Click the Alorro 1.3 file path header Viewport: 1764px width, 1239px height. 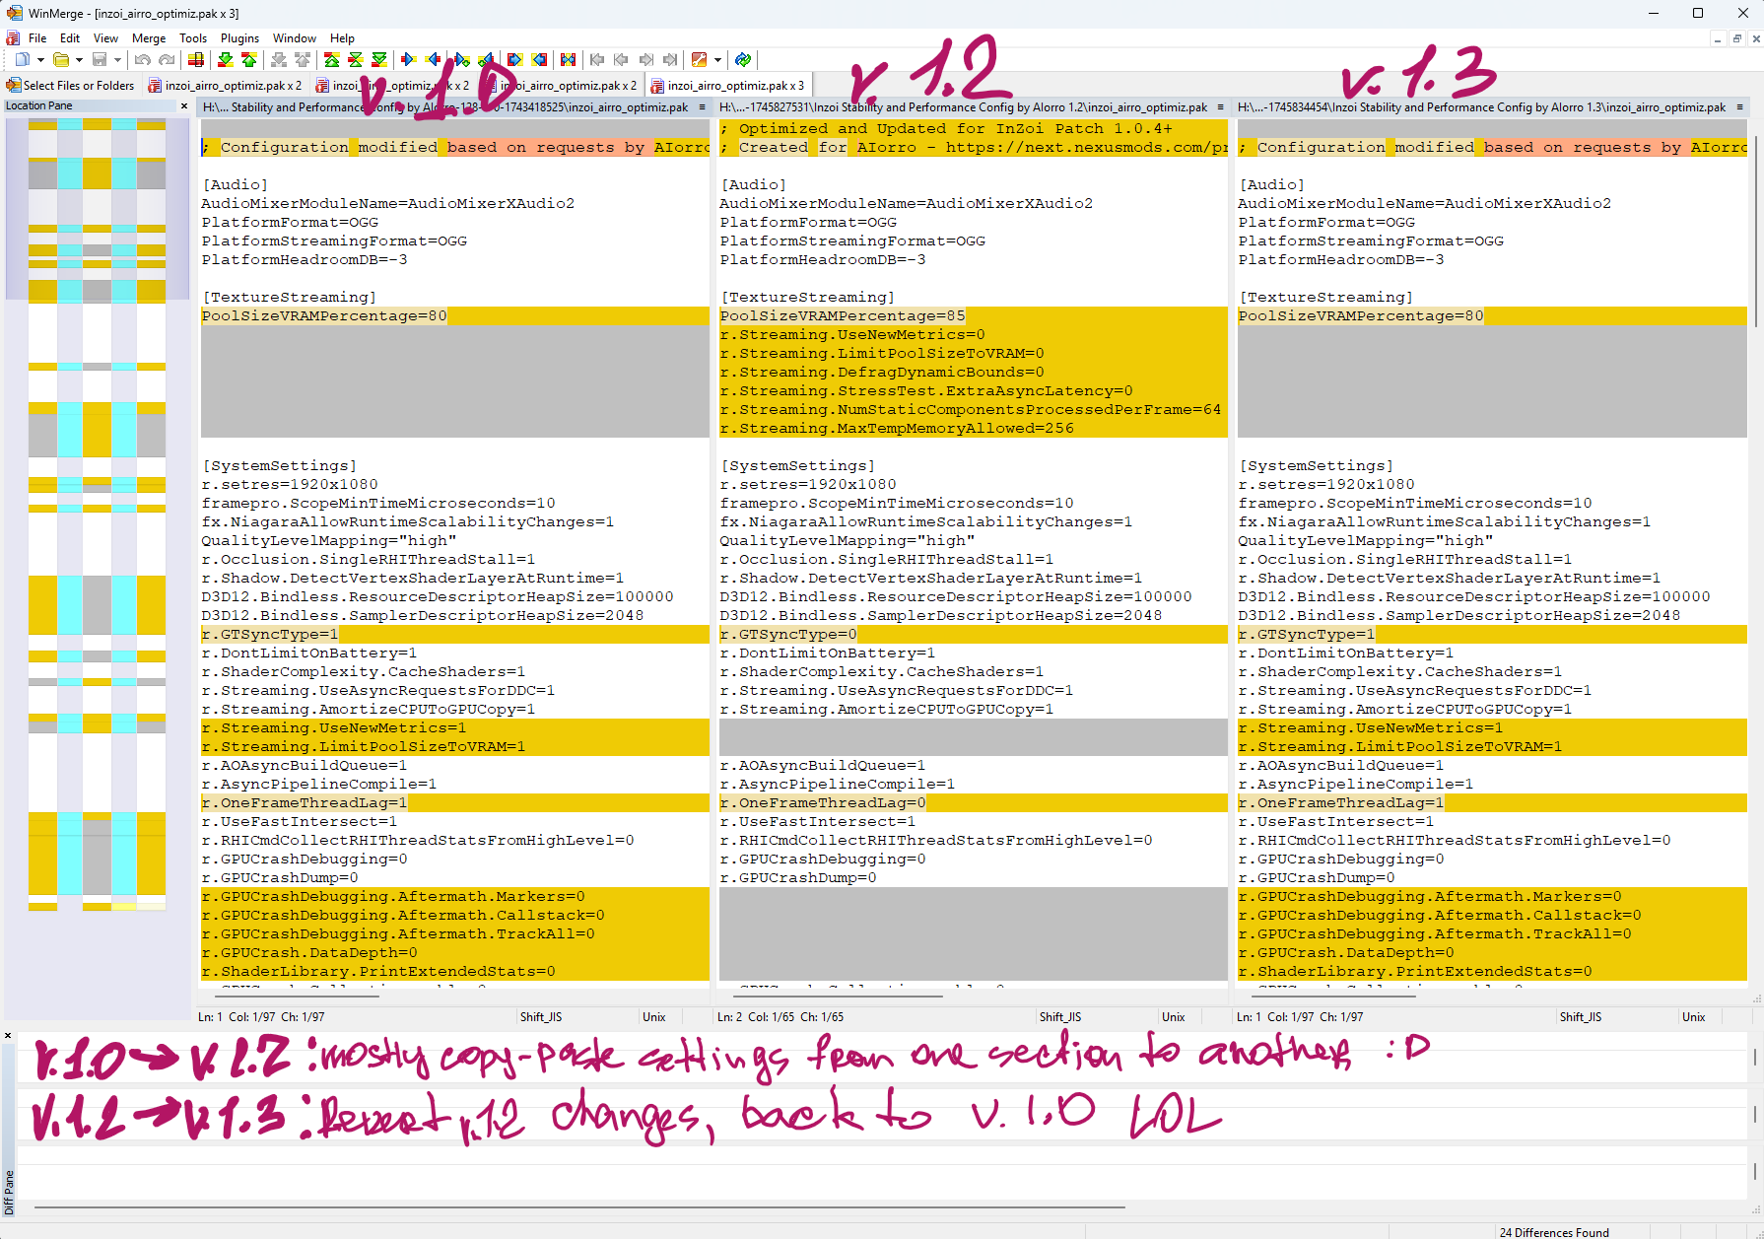(x=1482, y=107)
